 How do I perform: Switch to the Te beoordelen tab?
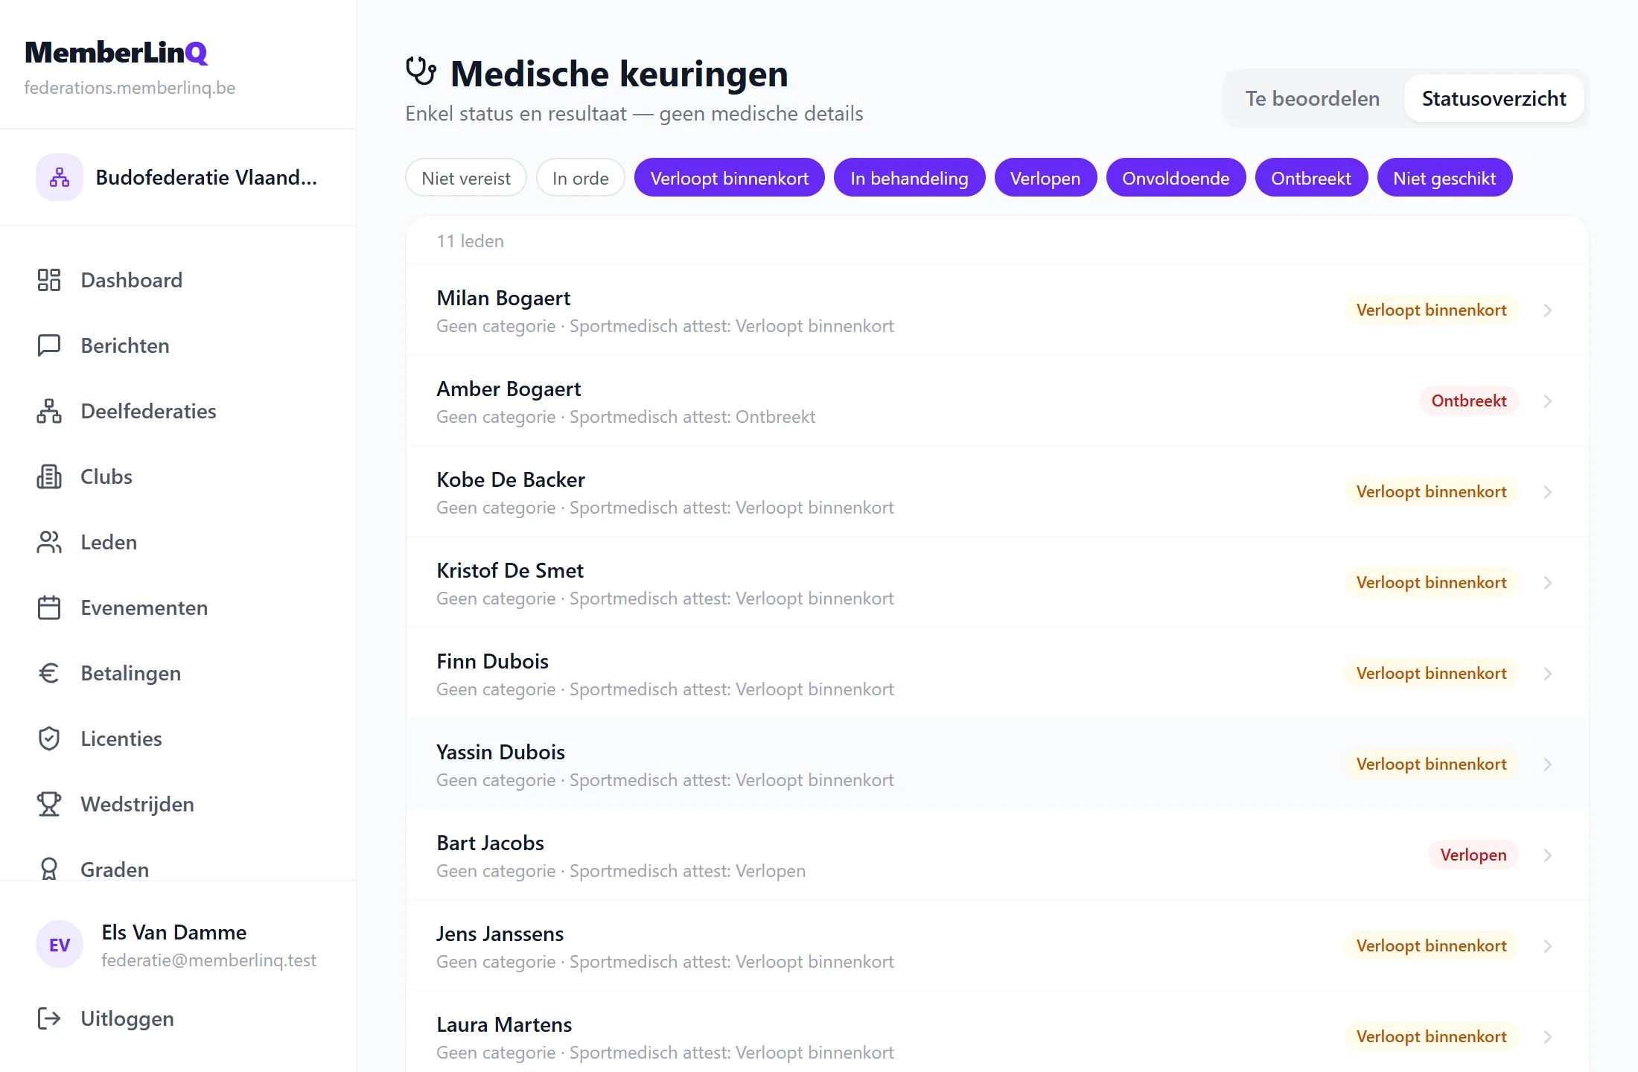pyautogui.click(x=1313, y=98)
